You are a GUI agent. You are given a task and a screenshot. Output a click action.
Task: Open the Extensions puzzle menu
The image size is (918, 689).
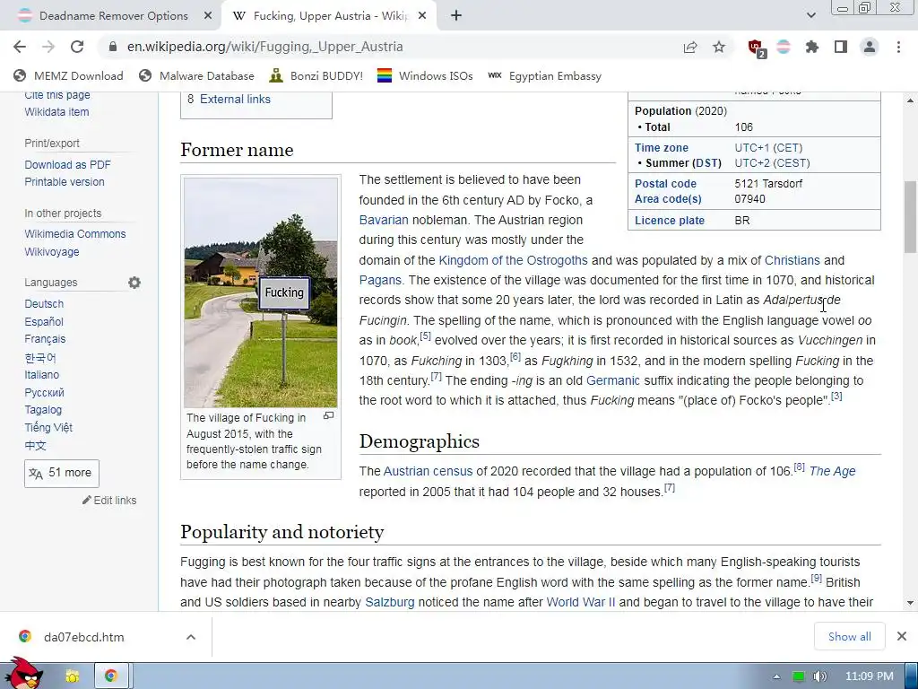[812, 47]
